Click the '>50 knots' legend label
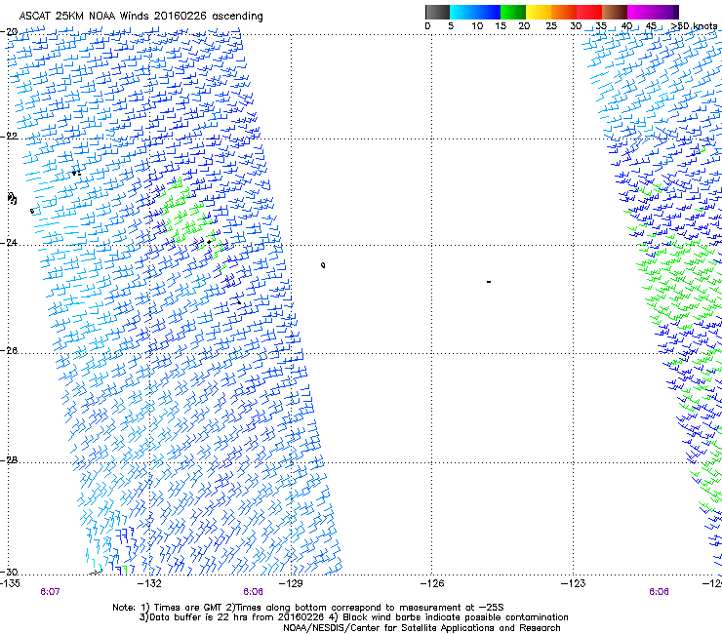 point(696,26)
